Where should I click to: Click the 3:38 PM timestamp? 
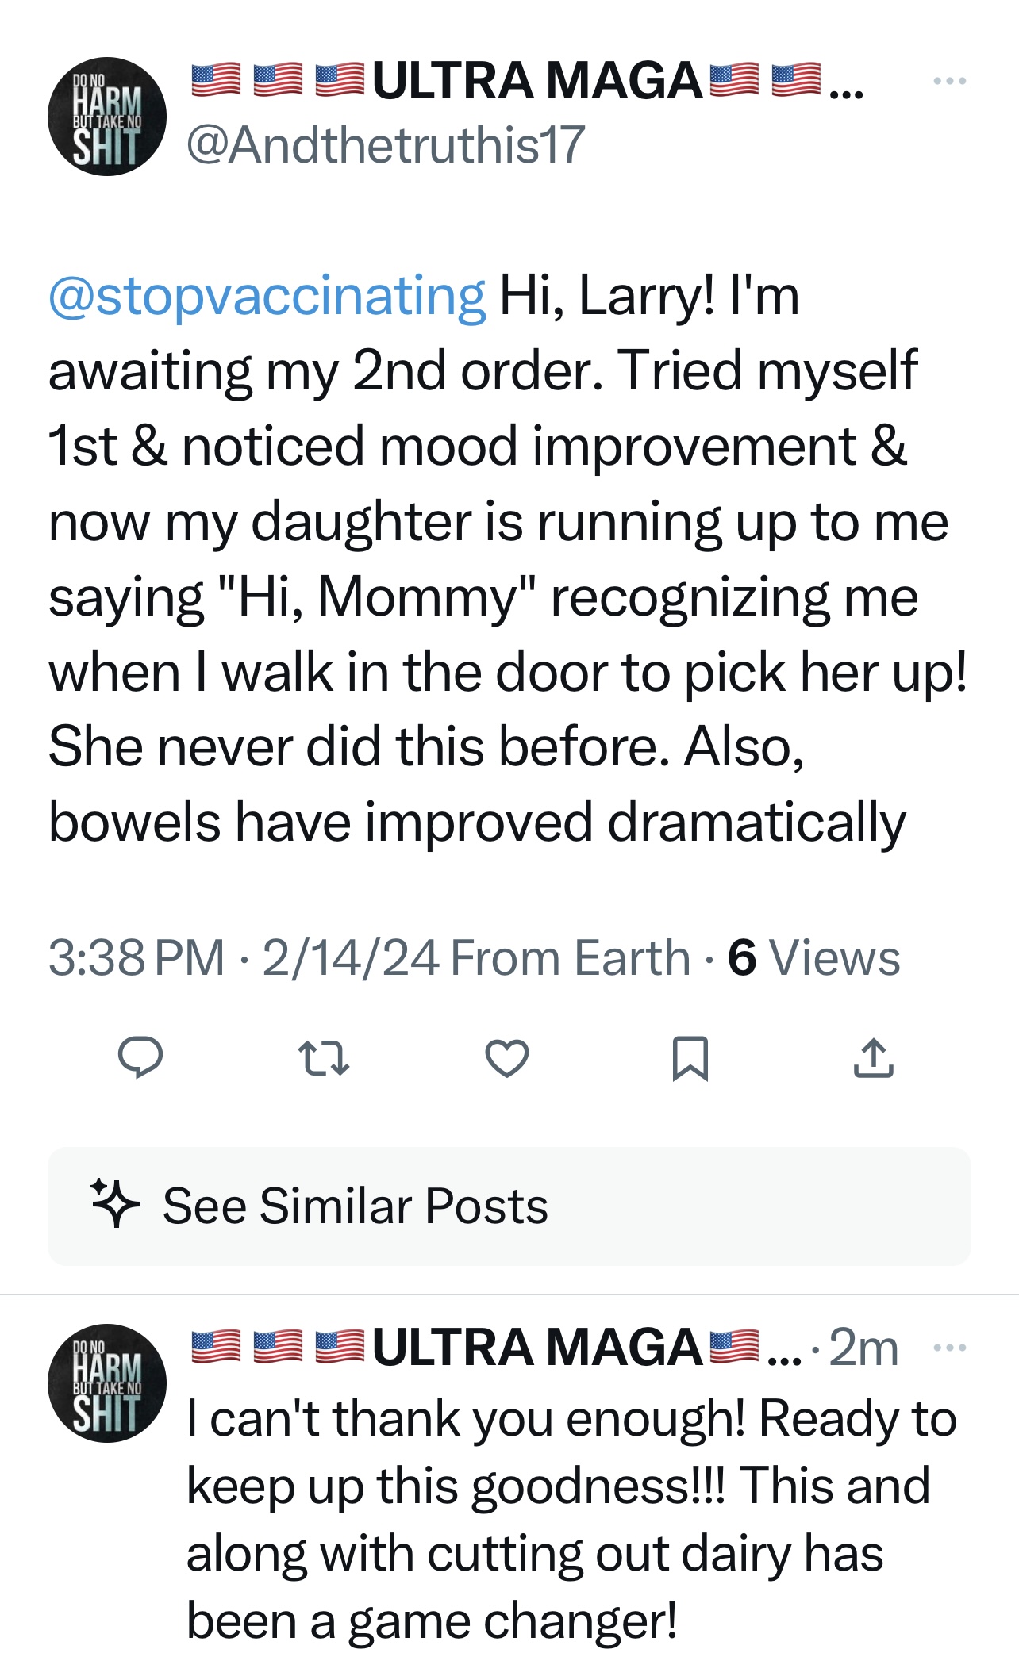coord(137,957)
